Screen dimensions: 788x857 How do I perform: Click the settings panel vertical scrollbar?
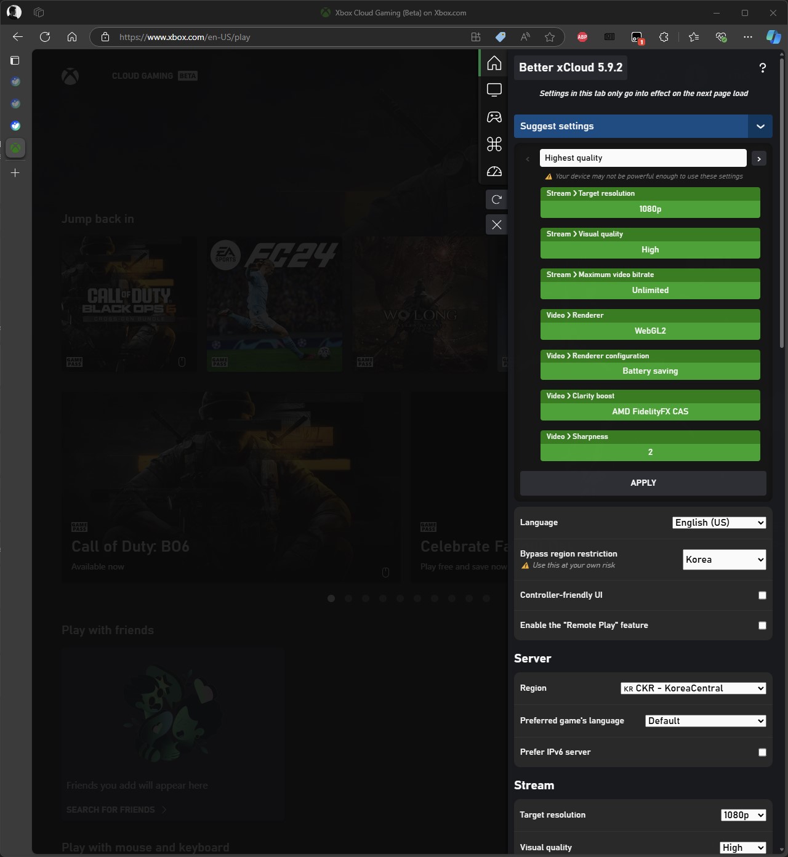782,203
